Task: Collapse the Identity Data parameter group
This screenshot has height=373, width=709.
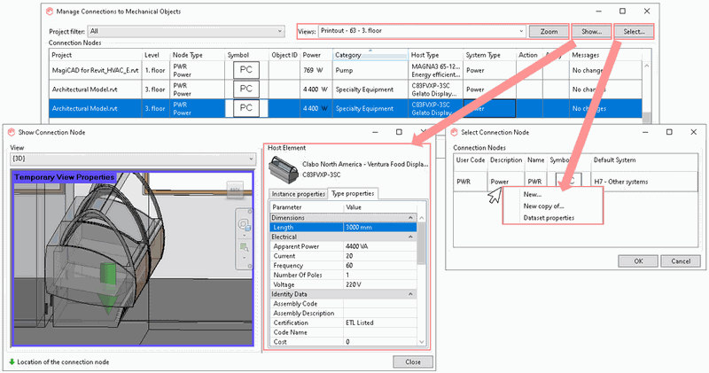Action: (411, 294)
